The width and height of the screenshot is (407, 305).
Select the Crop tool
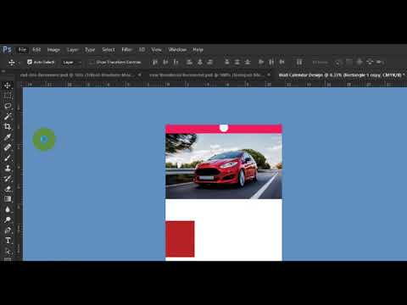pos(8,126)
